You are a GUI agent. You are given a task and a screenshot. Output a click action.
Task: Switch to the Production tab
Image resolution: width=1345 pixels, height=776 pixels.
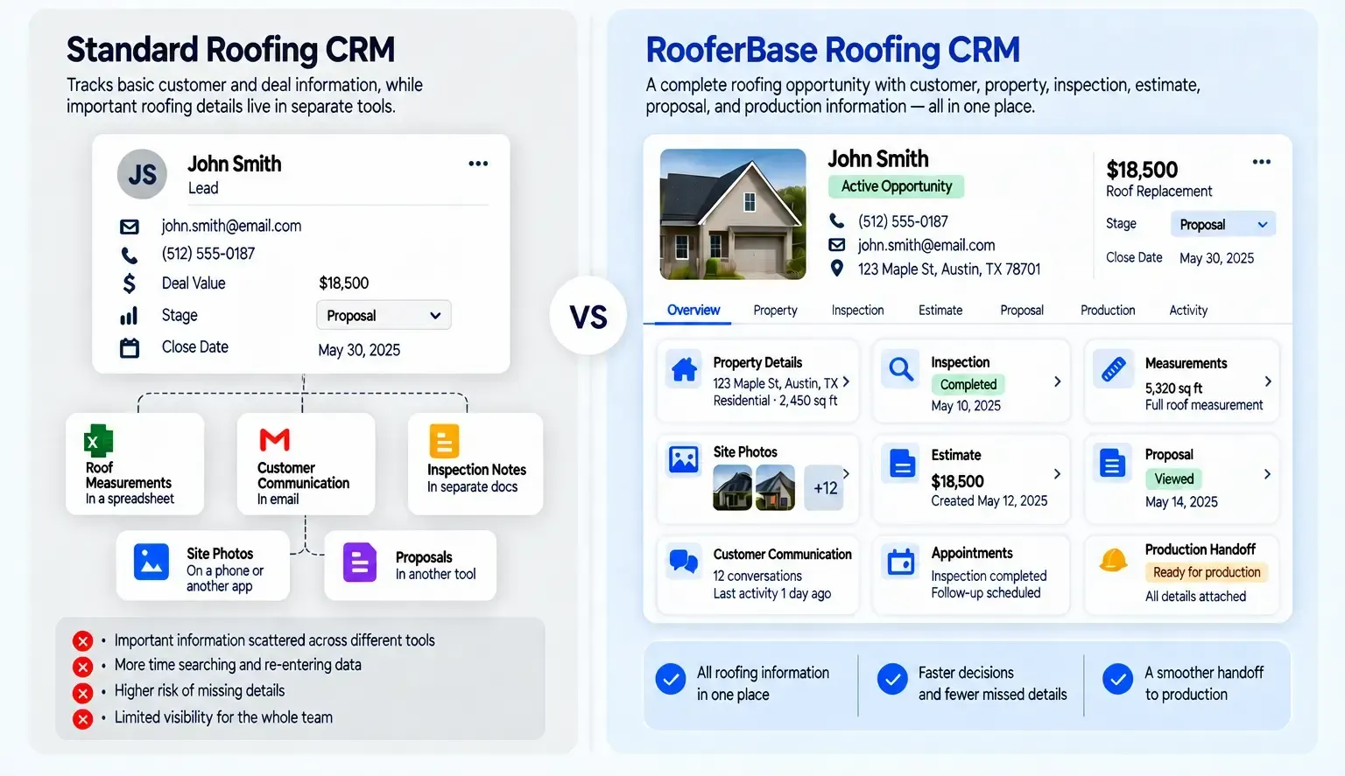1108,311
